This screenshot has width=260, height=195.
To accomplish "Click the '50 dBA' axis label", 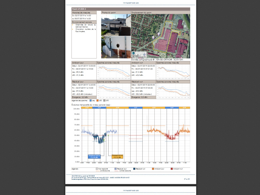I will pyautogui.click(x=77, y=135).
